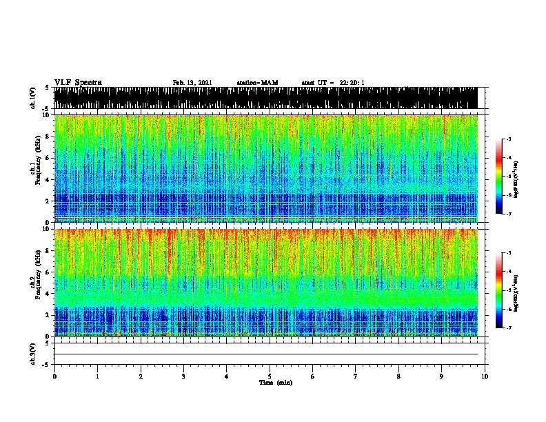This screenshot has width=546, height=422.
Task: Click the "ch.1(V)" waveform axis label
Action: pyautogui.click(x=32, y=98)
